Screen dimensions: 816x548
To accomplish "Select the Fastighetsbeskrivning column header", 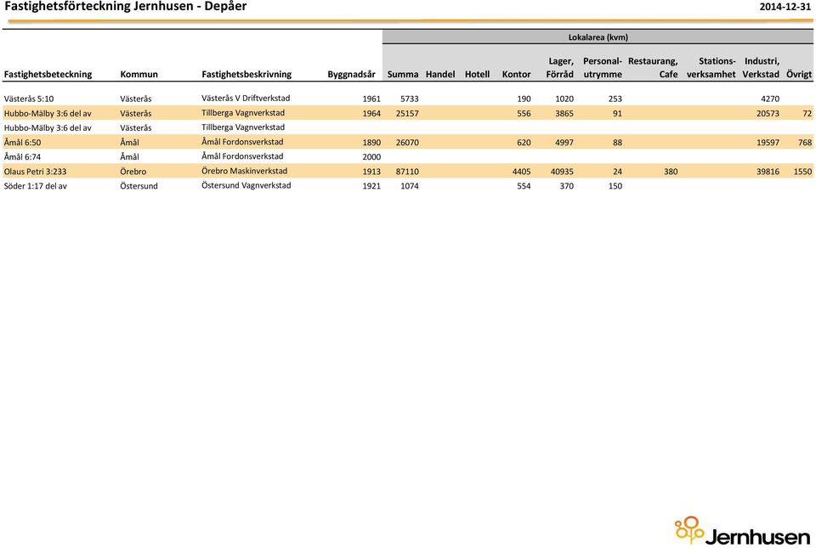I will point(246,75).
